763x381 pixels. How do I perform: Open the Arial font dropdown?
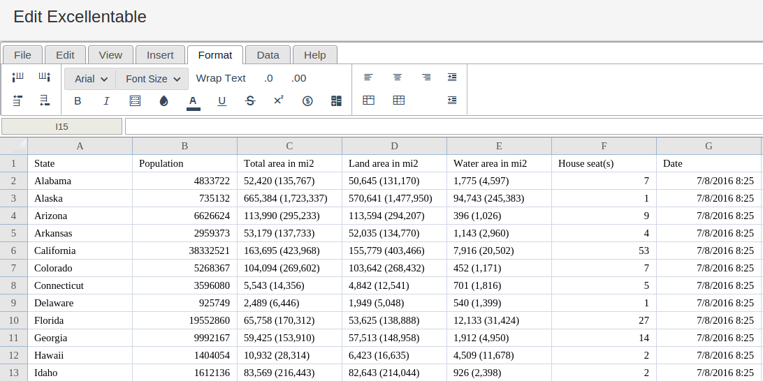(x=91, y=79)
